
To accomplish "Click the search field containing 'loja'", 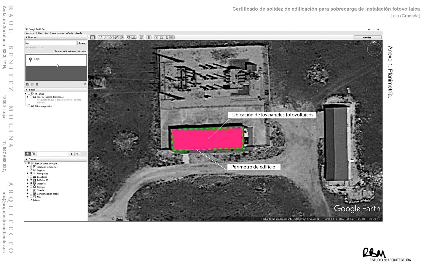I will point(50,43).
